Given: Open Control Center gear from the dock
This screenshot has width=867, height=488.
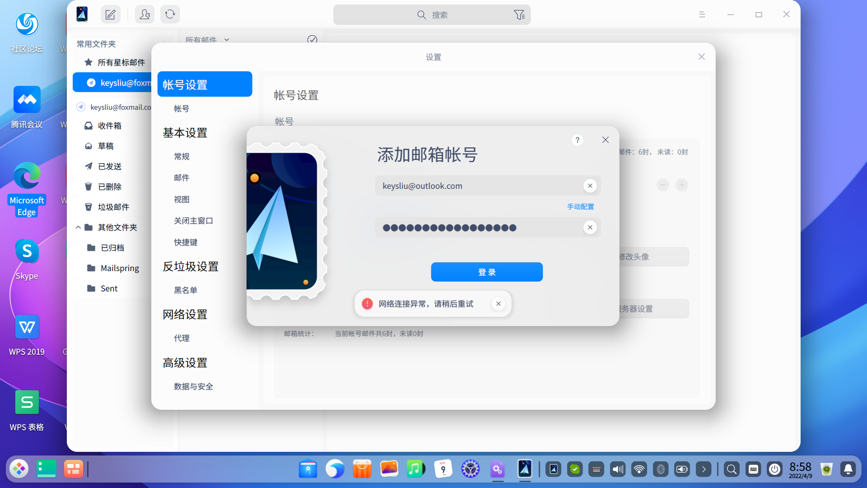Looking at the screenshot, I should 470,469.
